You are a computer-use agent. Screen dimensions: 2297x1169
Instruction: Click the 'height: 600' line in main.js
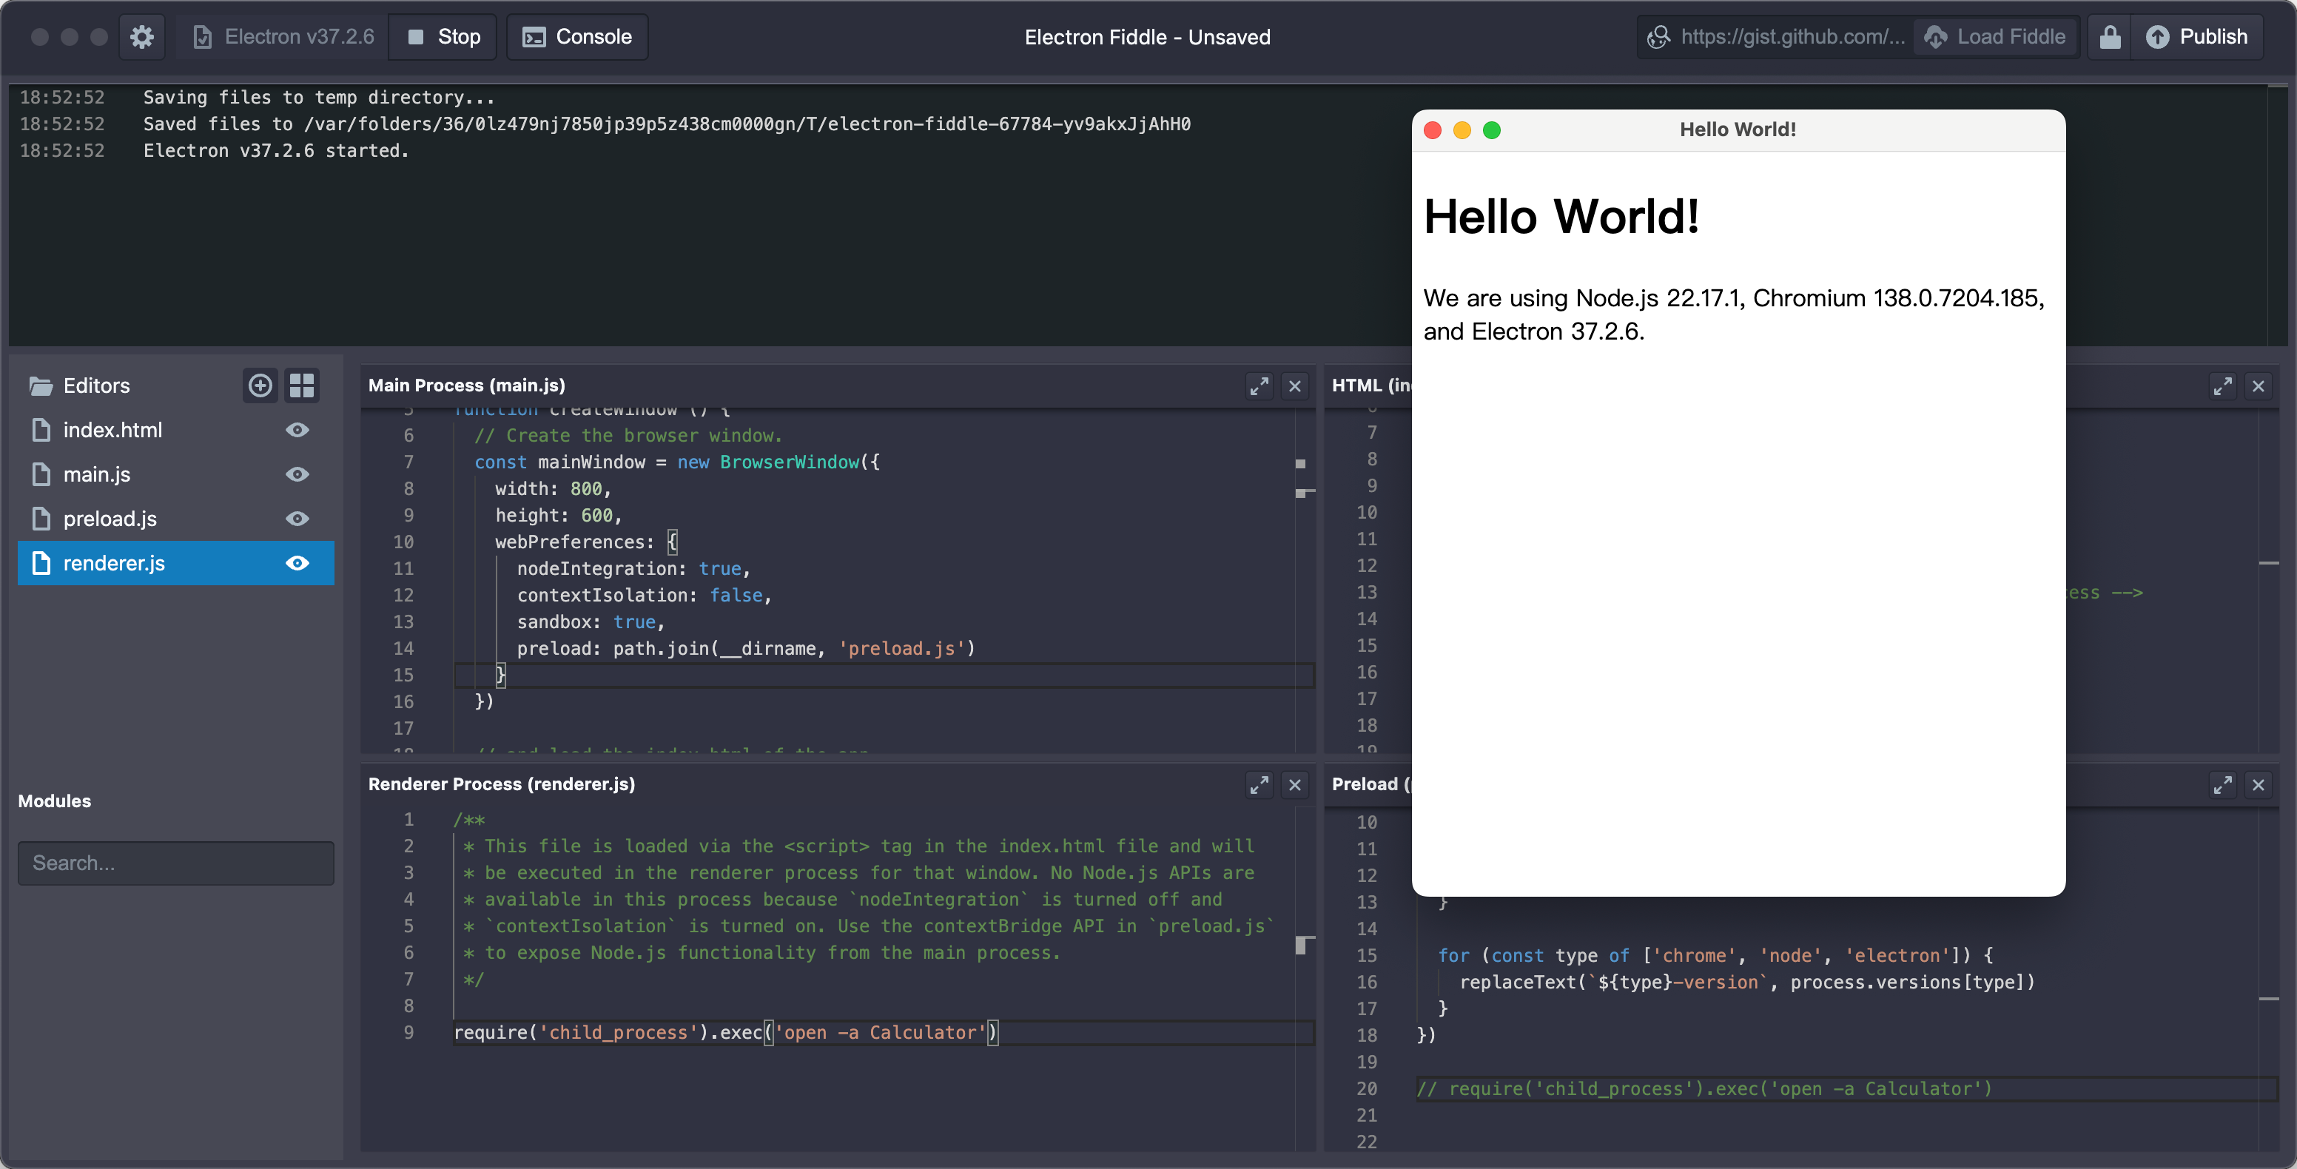click(x=558, y=516)
